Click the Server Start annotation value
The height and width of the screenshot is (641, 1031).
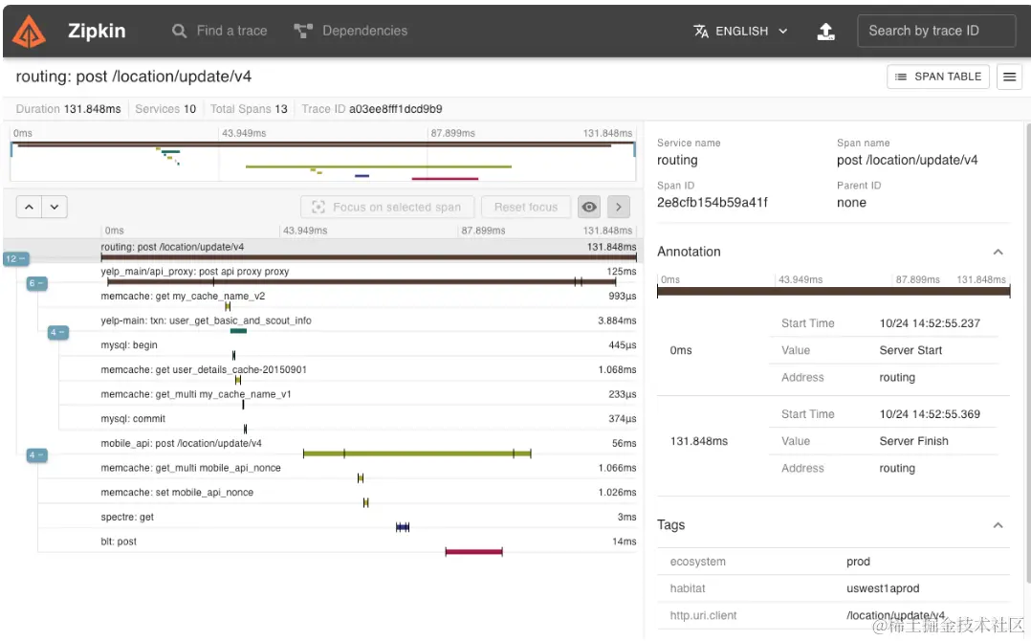pyautogui.click(x=910, y=350)
